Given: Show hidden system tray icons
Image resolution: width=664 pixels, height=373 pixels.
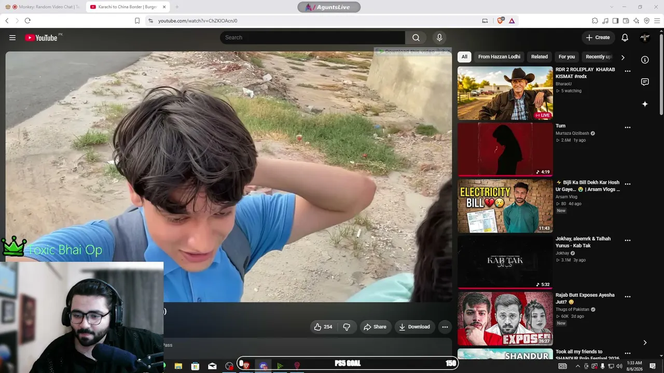Looking at the screenshot, I should click(578, 366).
